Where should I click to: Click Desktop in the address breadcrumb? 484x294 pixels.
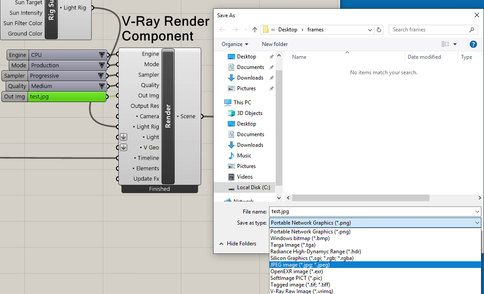tap(288, 30)
